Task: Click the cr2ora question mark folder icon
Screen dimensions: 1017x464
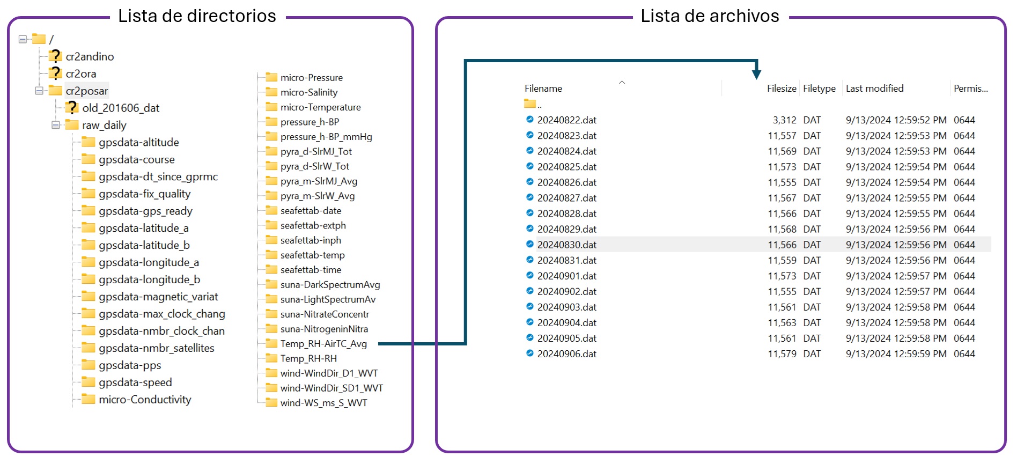Action: [55, 73]
